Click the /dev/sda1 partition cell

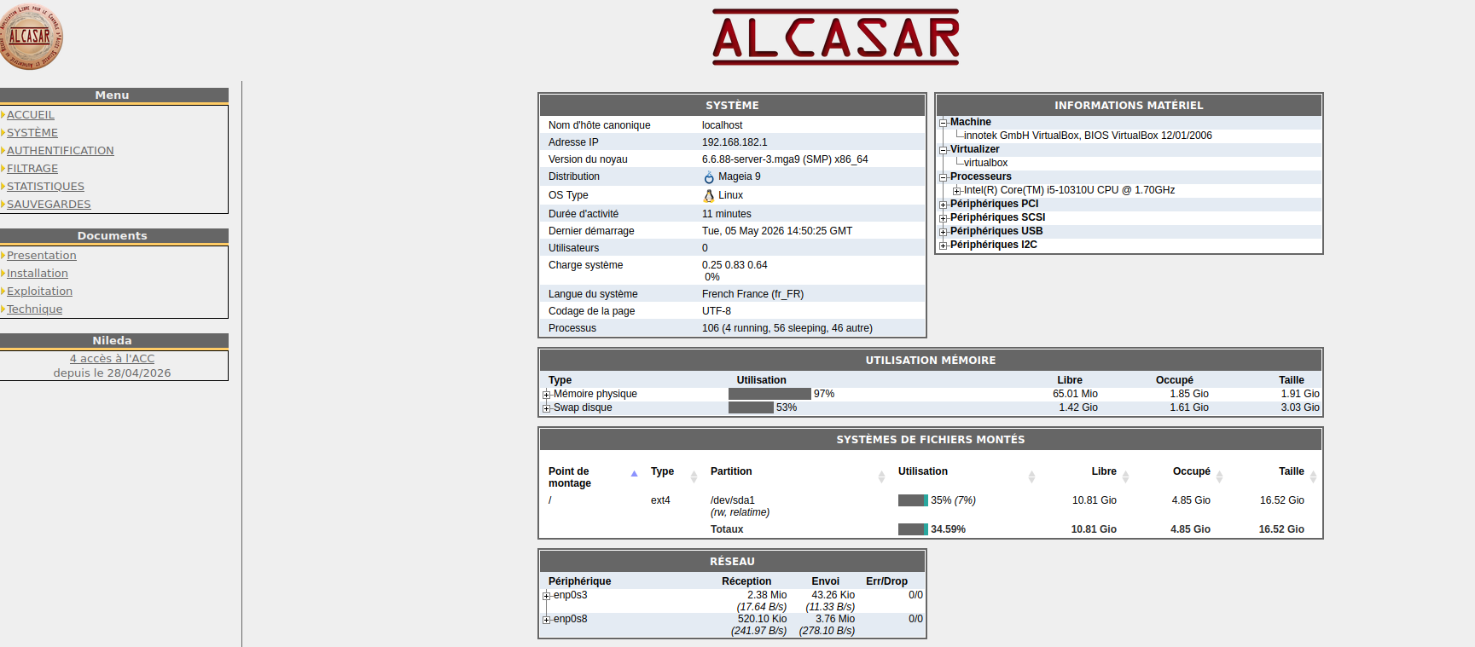pos(733,500)
